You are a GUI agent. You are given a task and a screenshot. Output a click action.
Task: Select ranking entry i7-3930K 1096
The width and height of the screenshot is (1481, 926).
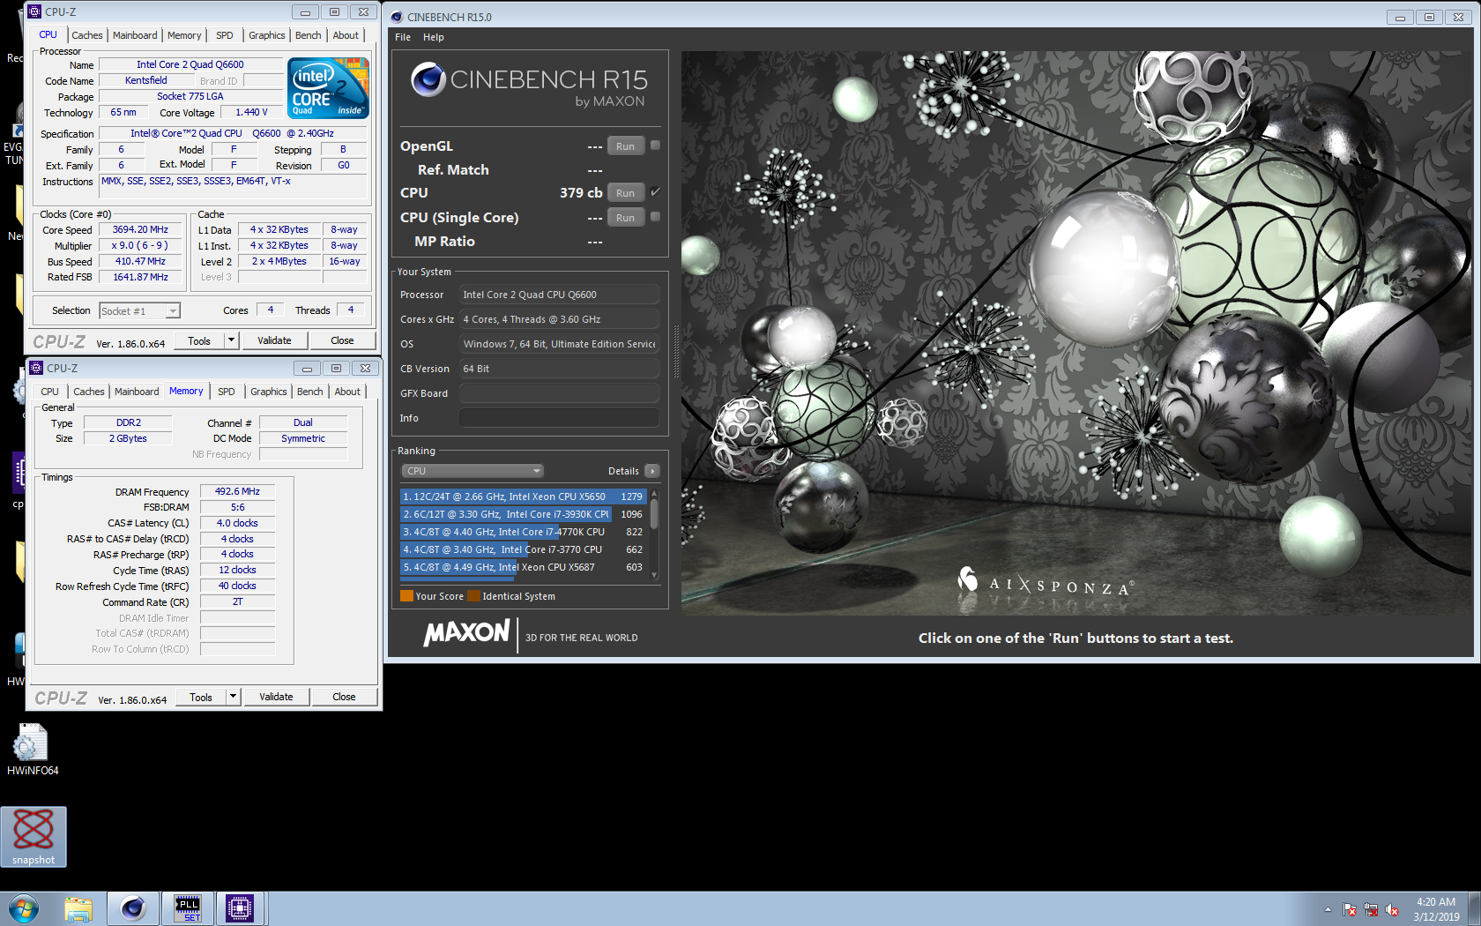tap(524, 514)
